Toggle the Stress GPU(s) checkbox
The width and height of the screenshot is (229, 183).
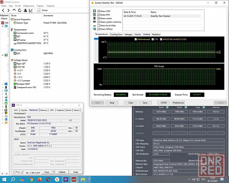(99, 29)
